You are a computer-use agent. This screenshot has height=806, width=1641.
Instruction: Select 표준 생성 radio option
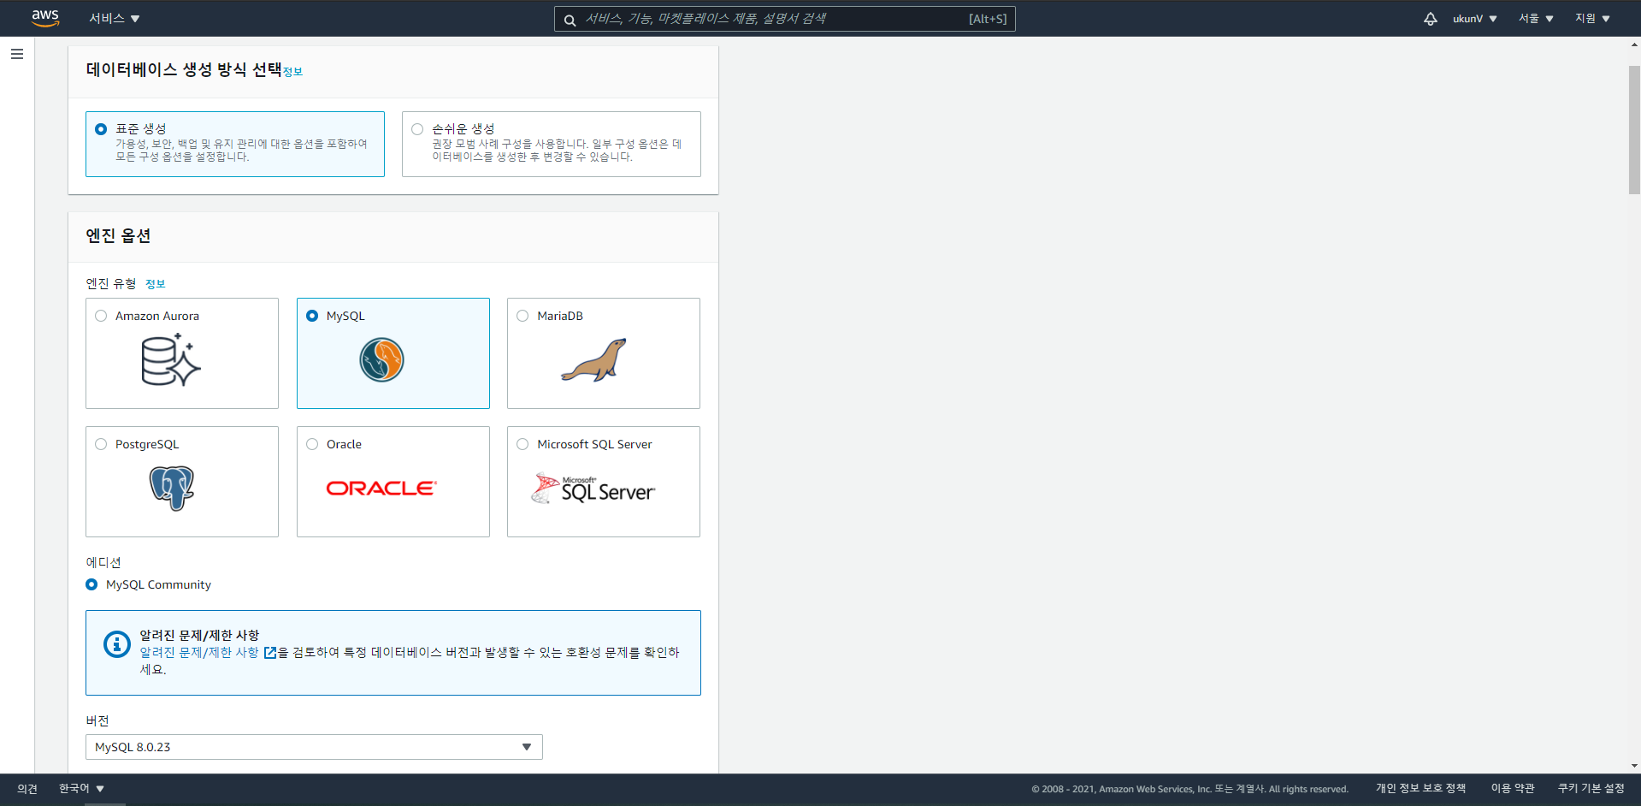101,129
